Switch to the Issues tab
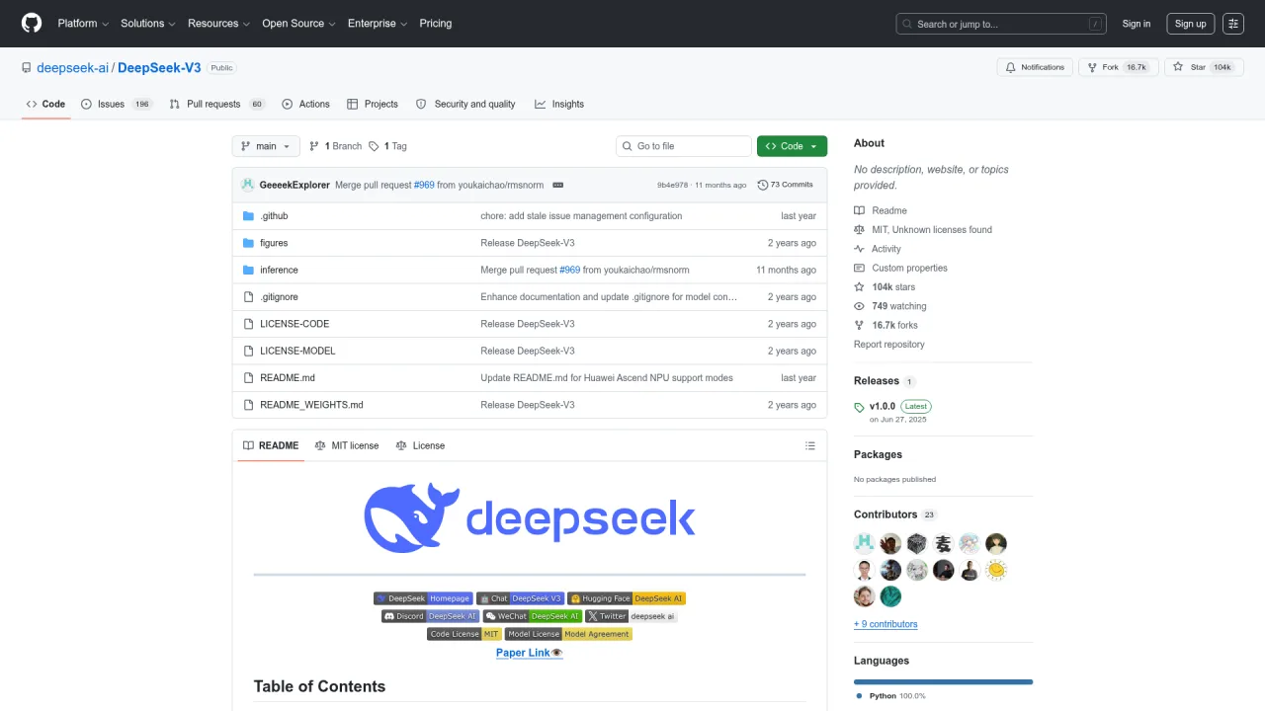Image resolution: width=1265 pixels, height=711 pixels. 117,104
